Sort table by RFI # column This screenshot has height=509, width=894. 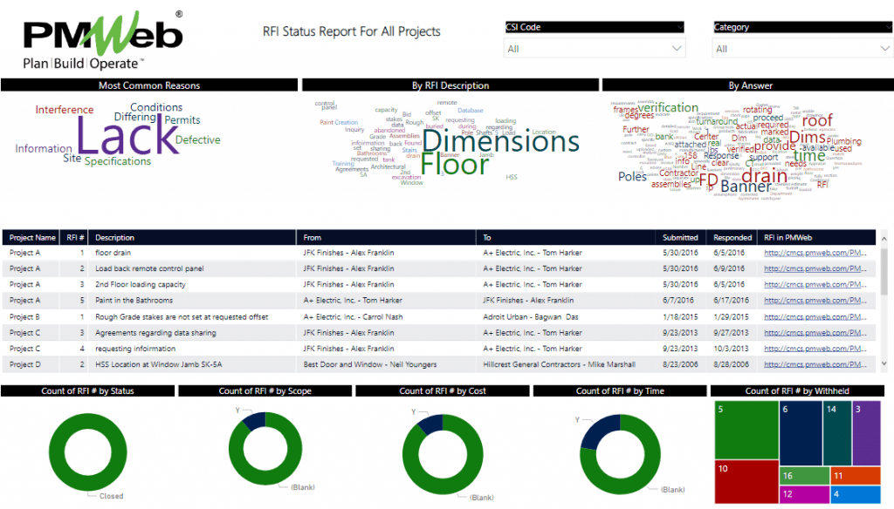[x=75, y=237]
